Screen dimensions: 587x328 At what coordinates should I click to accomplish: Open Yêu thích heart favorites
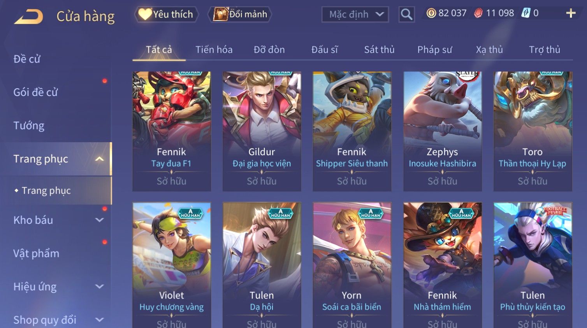click(x=167, y=14)
